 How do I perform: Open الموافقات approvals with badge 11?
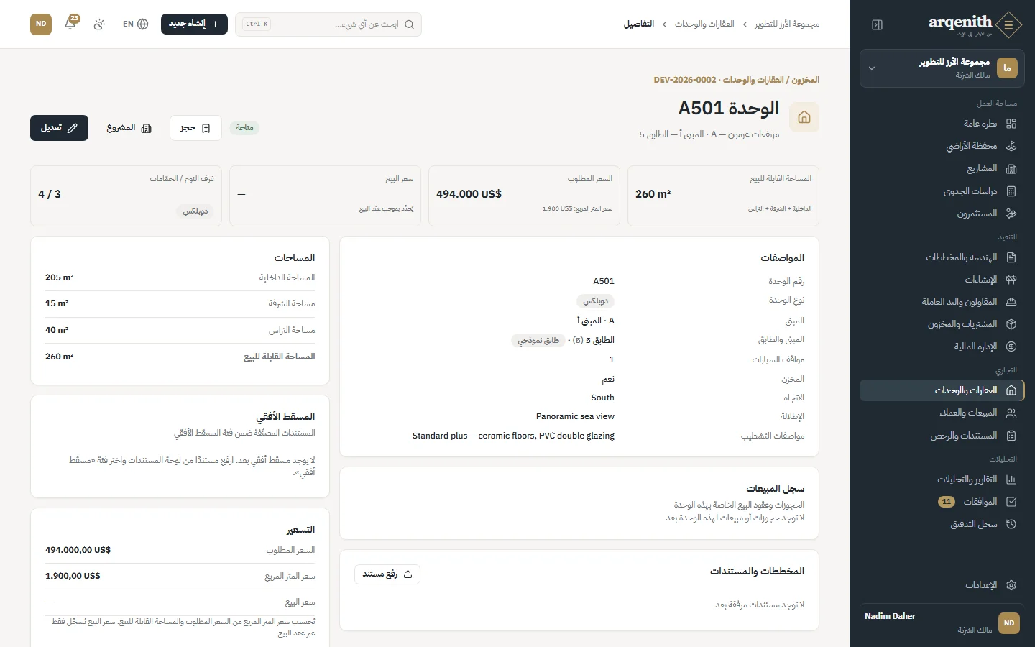(x=942, y=502)
